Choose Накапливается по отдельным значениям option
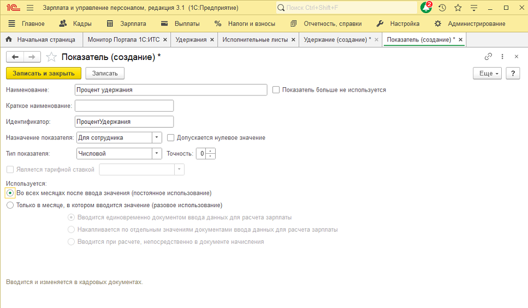 71,230
